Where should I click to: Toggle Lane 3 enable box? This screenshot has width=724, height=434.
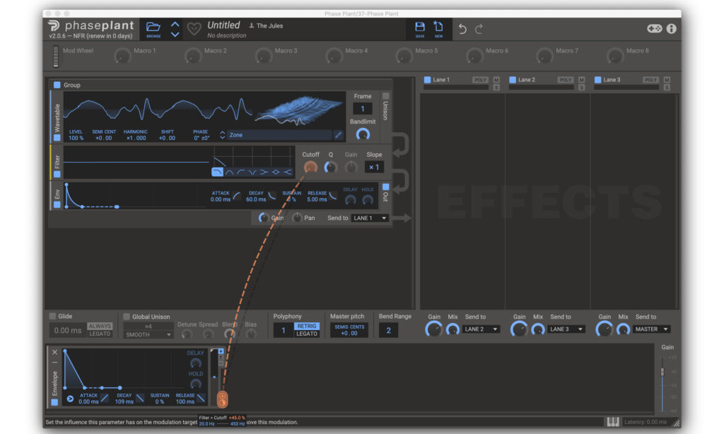[598, 80]
